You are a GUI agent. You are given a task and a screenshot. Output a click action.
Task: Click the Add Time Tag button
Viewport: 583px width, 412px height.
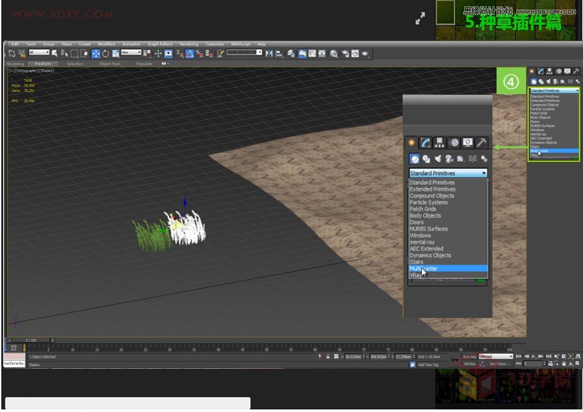pos(428,364)
